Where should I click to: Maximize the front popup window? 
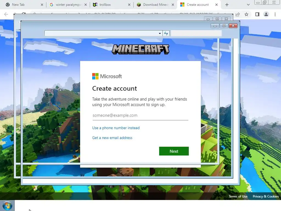(x=224, y=26)
